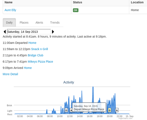
Task: Advance to next day with right arrow
Action: (53, 32)
